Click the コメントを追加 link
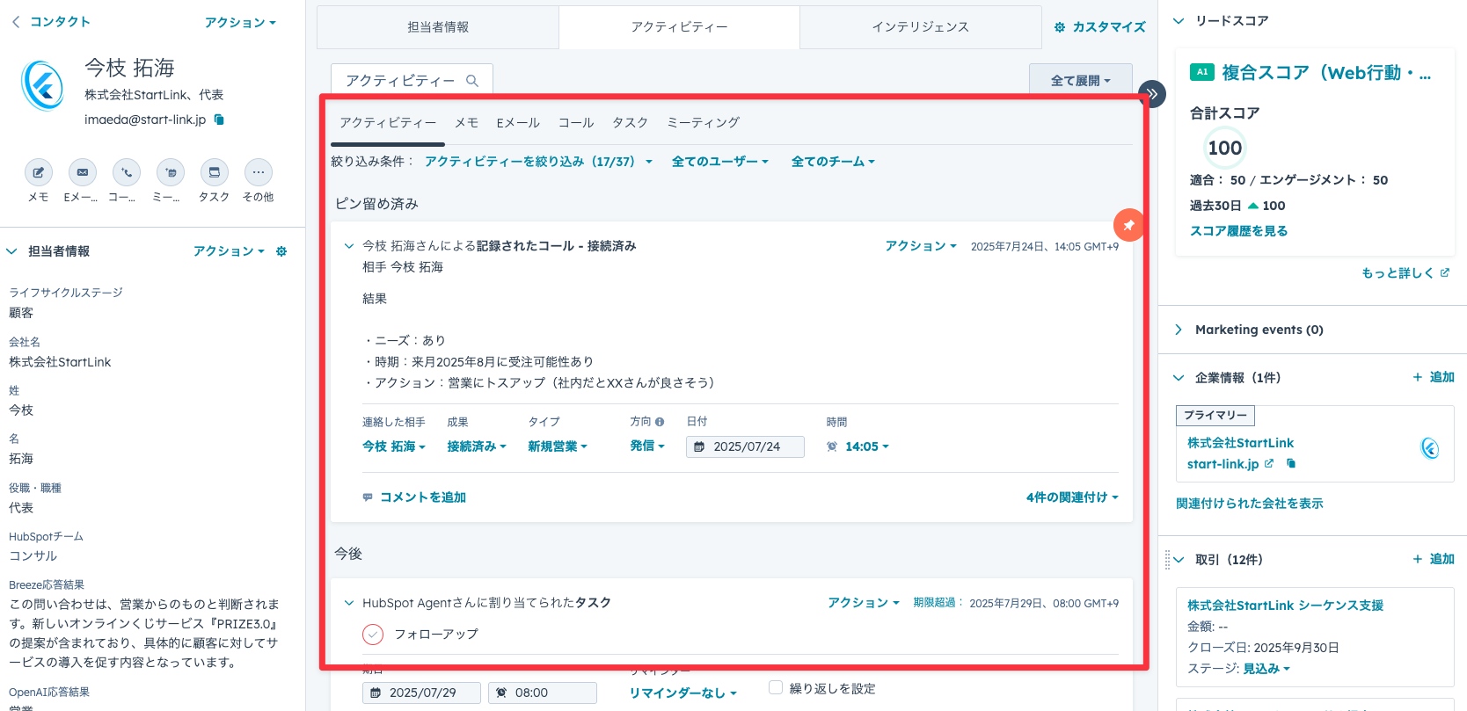The height and width of the screenshot is (711, 1467). click(x=422, y=497)
